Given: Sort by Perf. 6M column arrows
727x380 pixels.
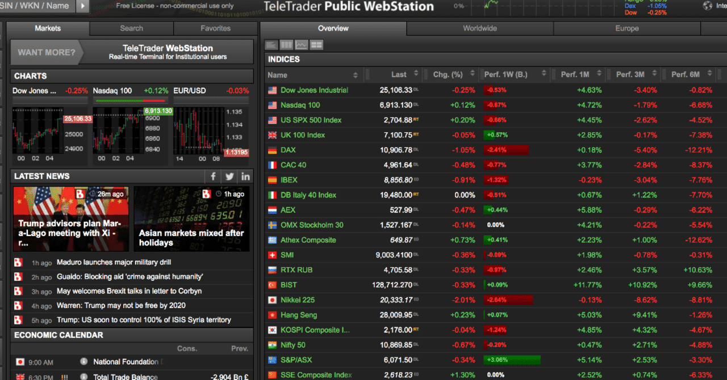Looking at the screenshot, I should pos(710,74).
